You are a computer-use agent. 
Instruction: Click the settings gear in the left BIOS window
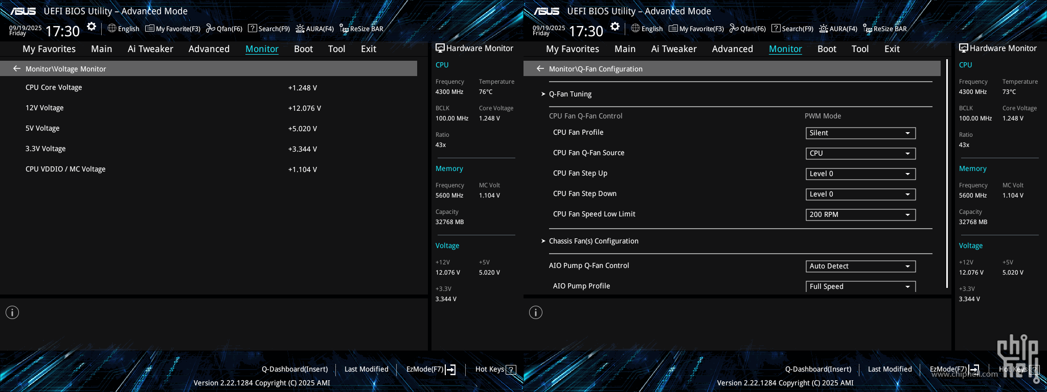[x=92, y=27]
